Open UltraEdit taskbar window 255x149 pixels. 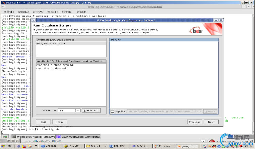point(73,146)
